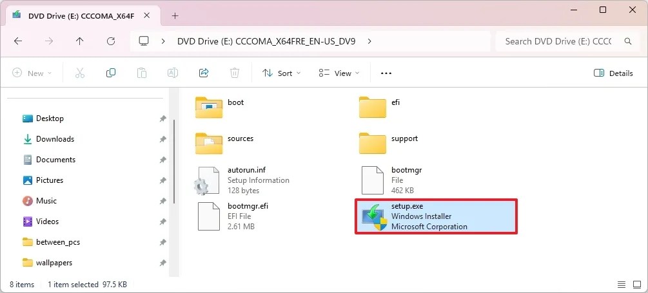648x293 pixels.
Task: Go up one folder level
Action: (x=80, y=41)
